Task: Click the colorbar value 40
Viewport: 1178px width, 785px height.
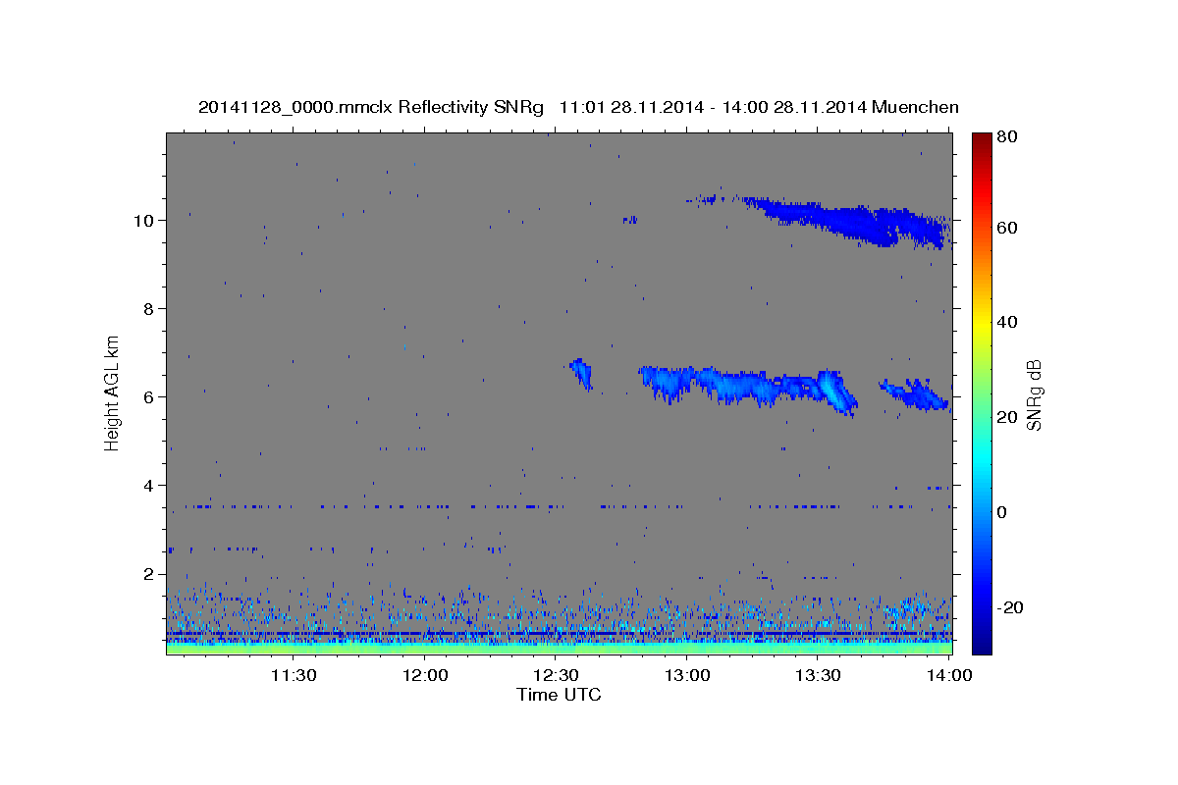Action: [x=1009, y=322]
